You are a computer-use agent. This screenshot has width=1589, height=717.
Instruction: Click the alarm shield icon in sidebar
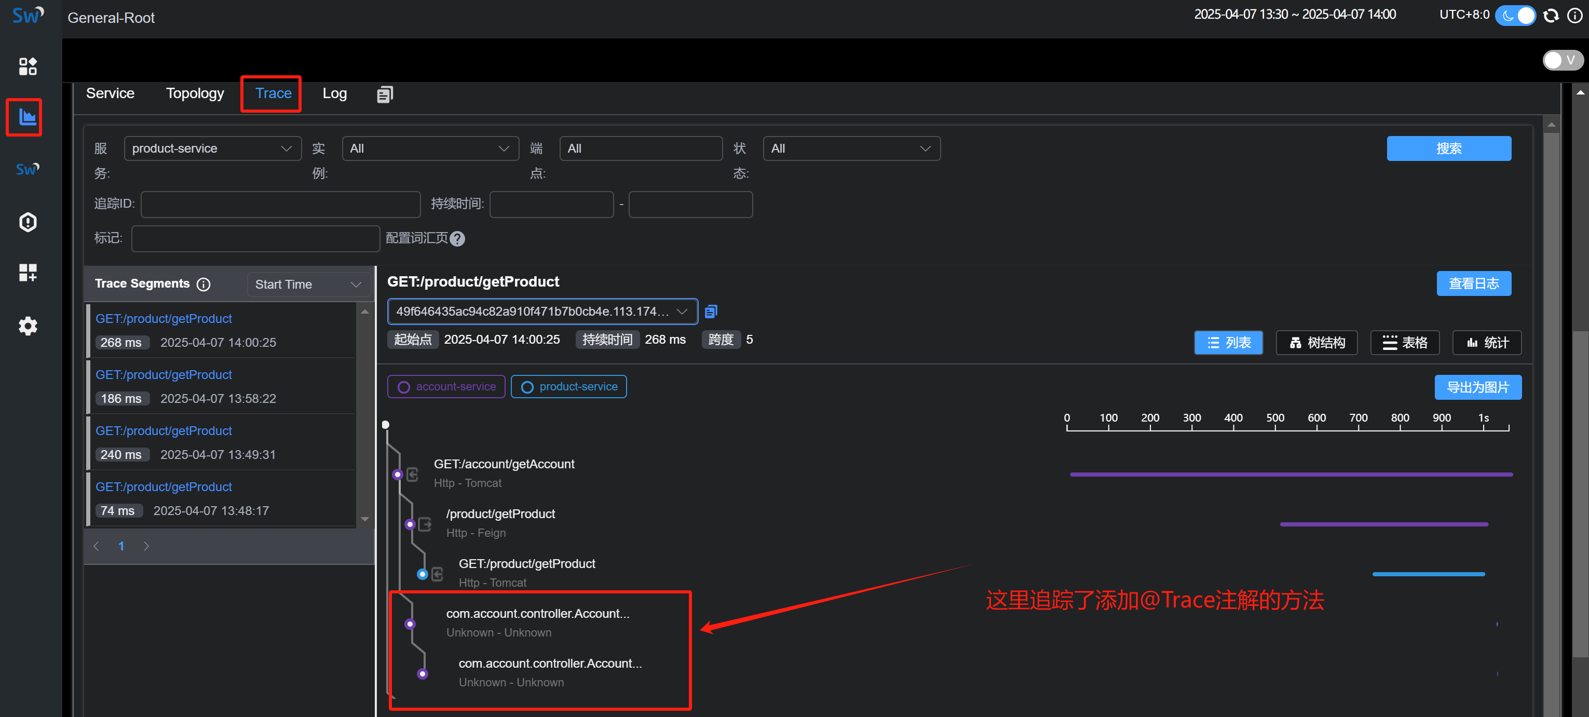28,222
